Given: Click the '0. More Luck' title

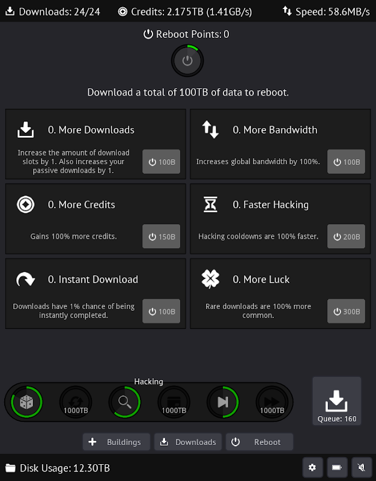Looking at the screenshot, I should click(x=261, y=279).
